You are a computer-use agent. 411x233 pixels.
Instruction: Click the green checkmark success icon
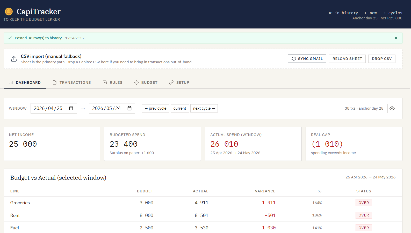10,38
